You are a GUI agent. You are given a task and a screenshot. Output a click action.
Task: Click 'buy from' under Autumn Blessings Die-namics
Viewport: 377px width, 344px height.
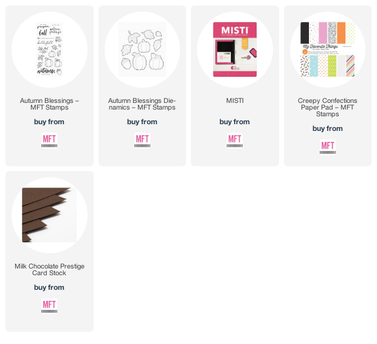(x=142, y=122)
